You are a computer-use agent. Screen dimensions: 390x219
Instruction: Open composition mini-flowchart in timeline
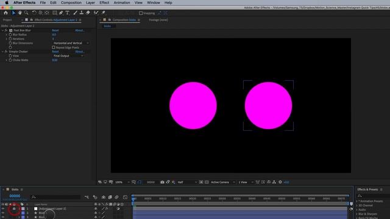point(87,197)
